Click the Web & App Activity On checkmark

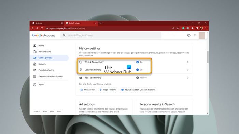[x=138, y=62]
